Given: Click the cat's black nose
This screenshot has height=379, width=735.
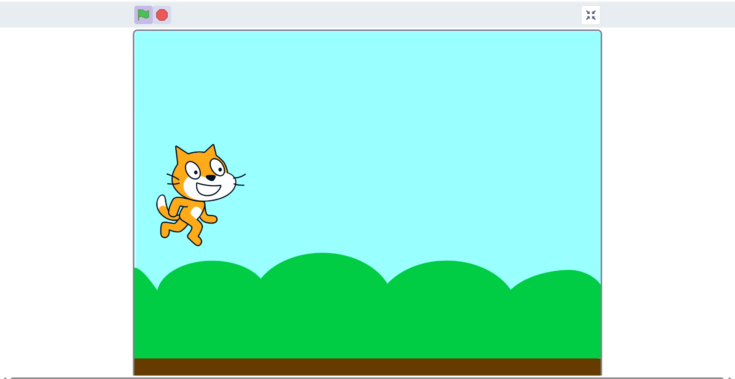Looking at the screenshot, I should click(x=211, y=178).
